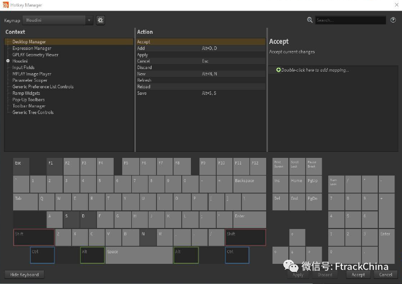Click the Del key on virtual keyboard
Viewport: 402px width, 284px height.
tap(280, 202)
